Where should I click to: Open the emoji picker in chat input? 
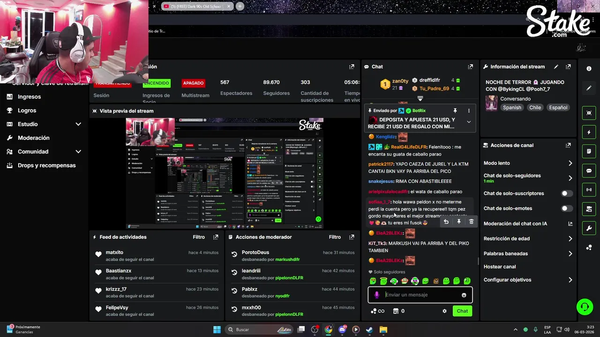464,295
